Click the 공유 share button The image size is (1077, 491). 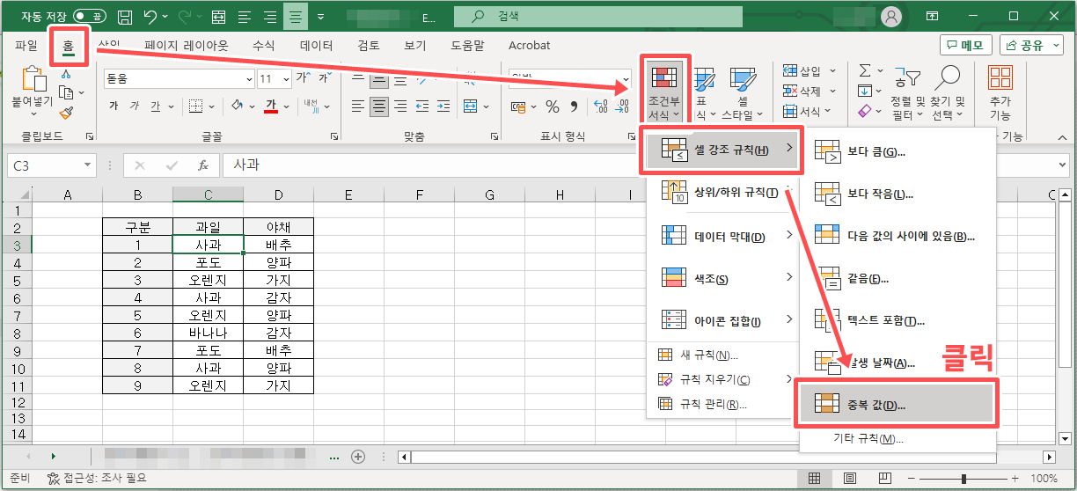coord(1033,46)
